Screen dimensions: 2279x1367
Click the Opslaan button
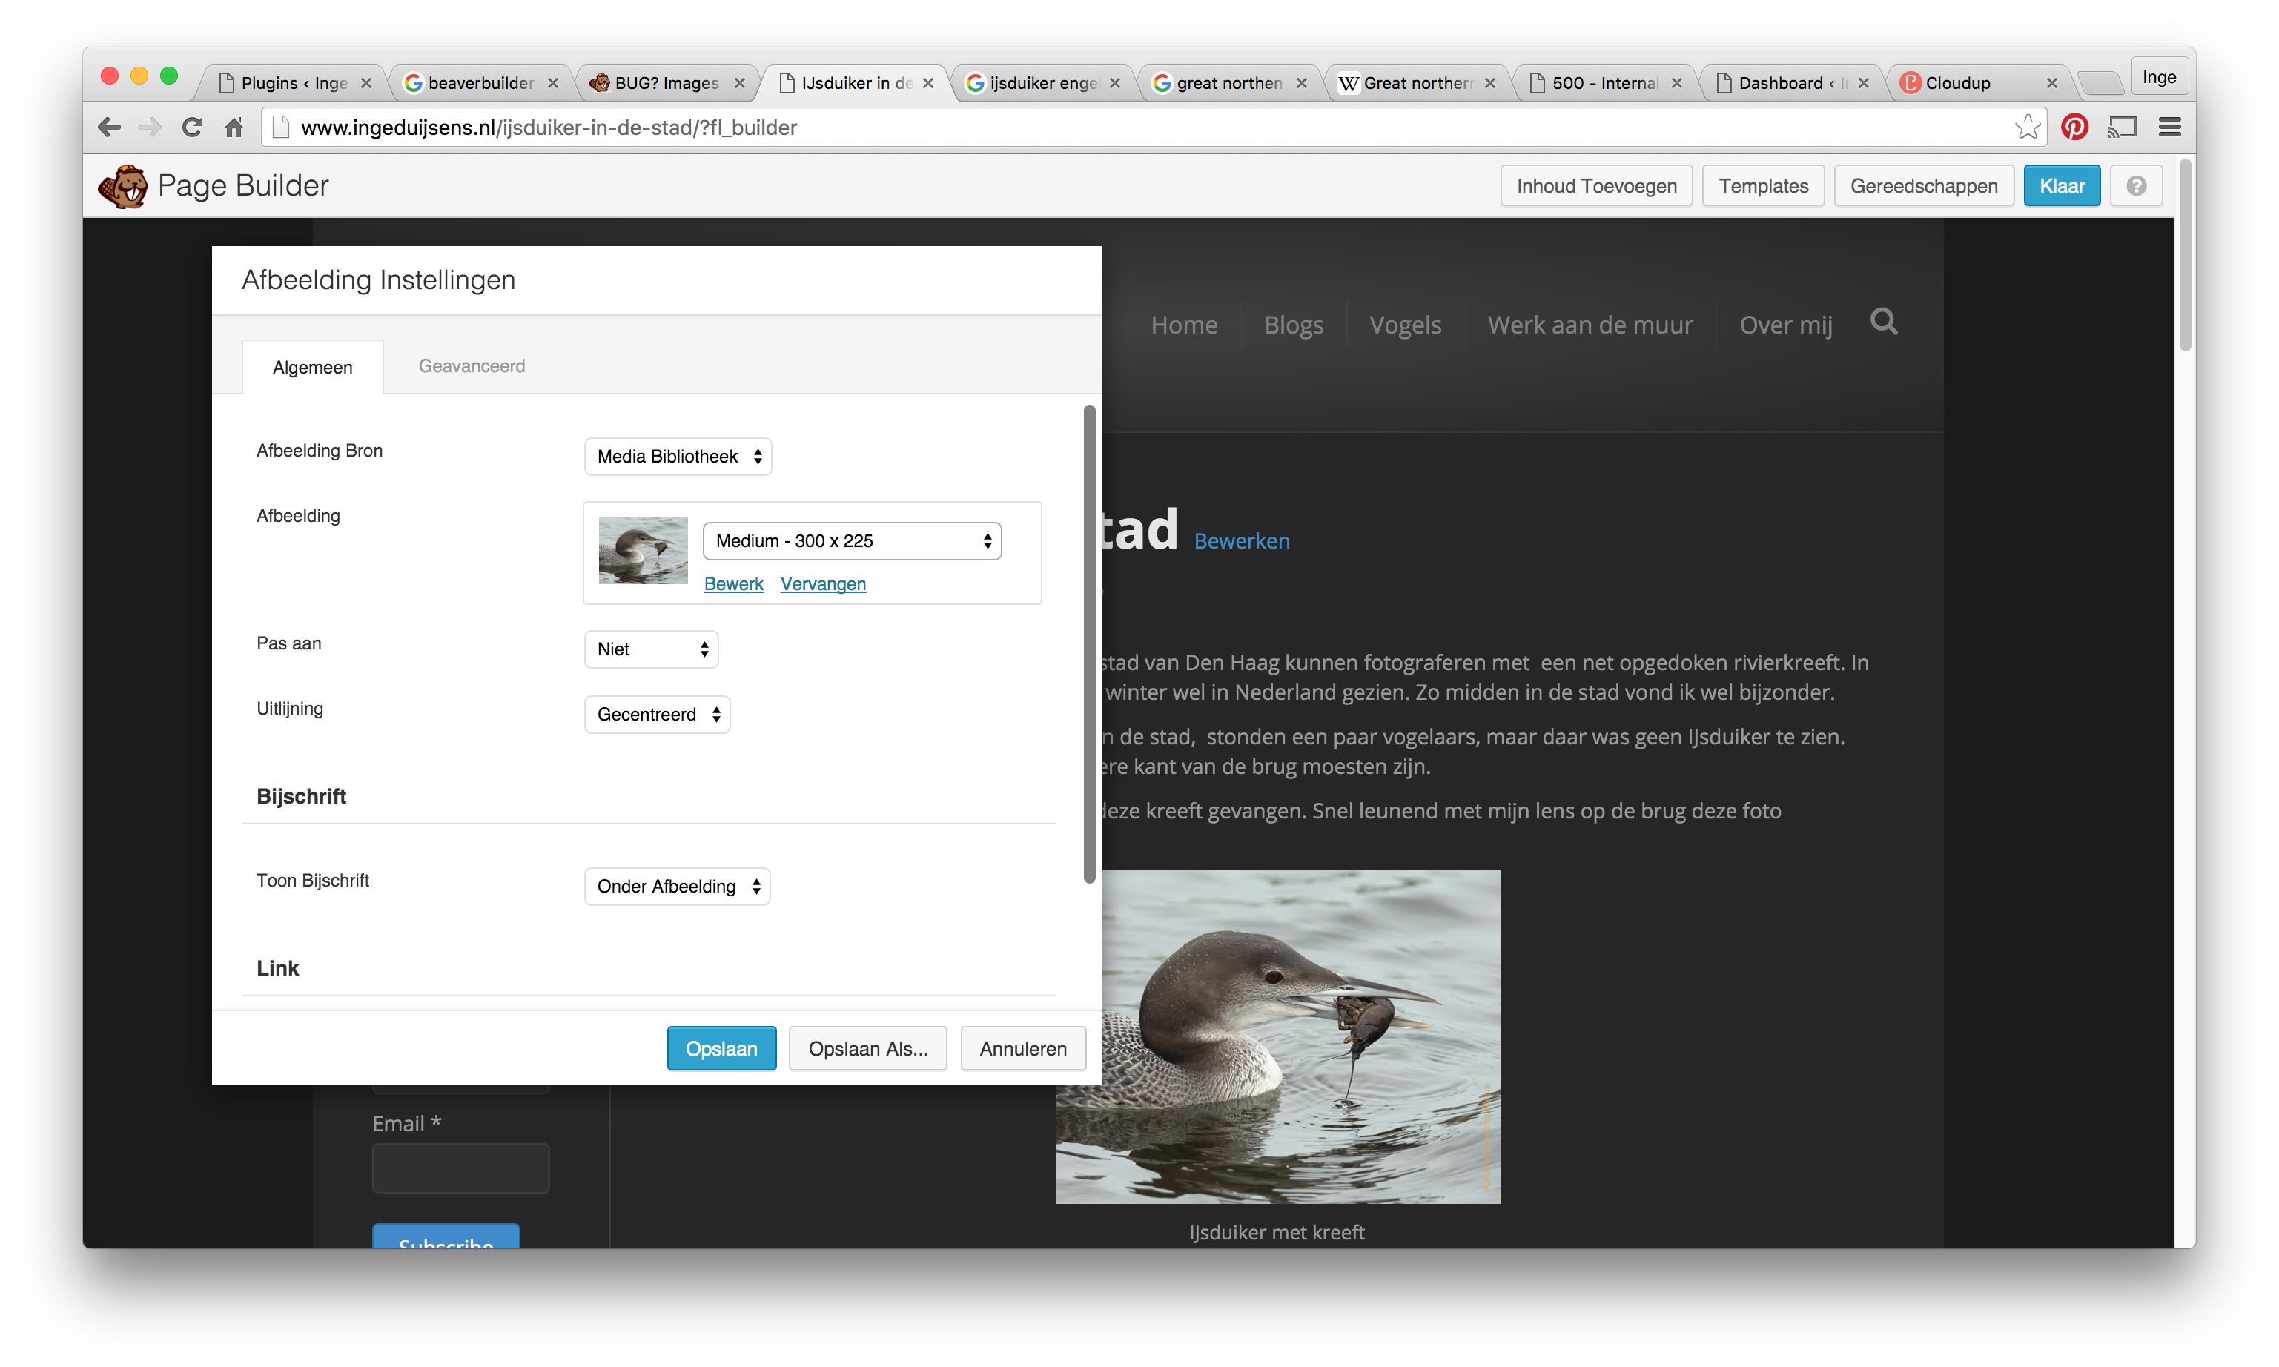click(721, 1048)
